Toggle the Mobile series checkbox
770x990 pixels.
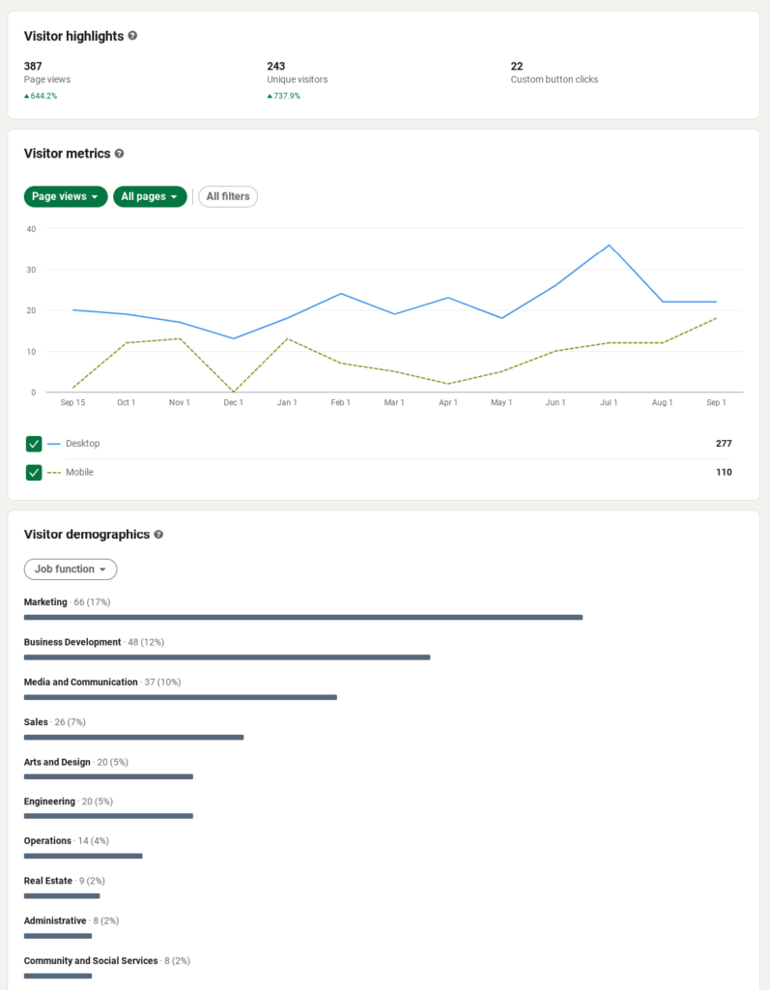click(34, 473)
